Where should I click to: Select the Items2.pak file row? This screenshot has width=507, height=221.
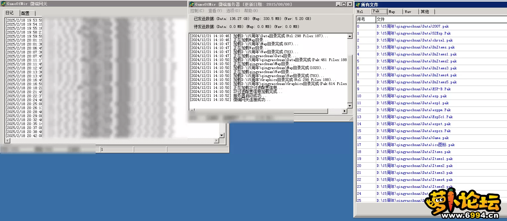click(431, 166)
